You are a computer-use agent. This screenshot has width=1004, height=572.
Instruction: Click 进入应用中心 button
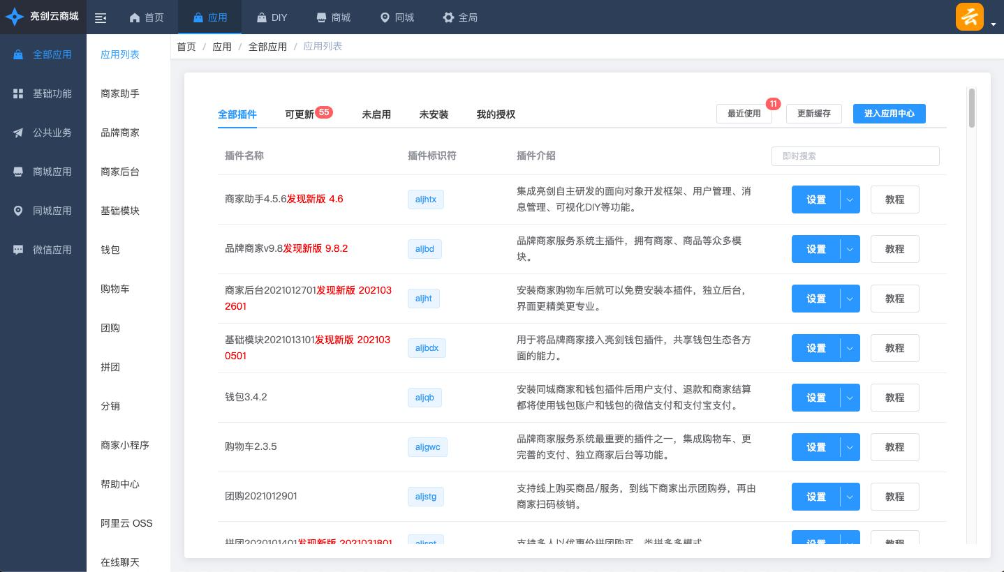tap(889, 114)
